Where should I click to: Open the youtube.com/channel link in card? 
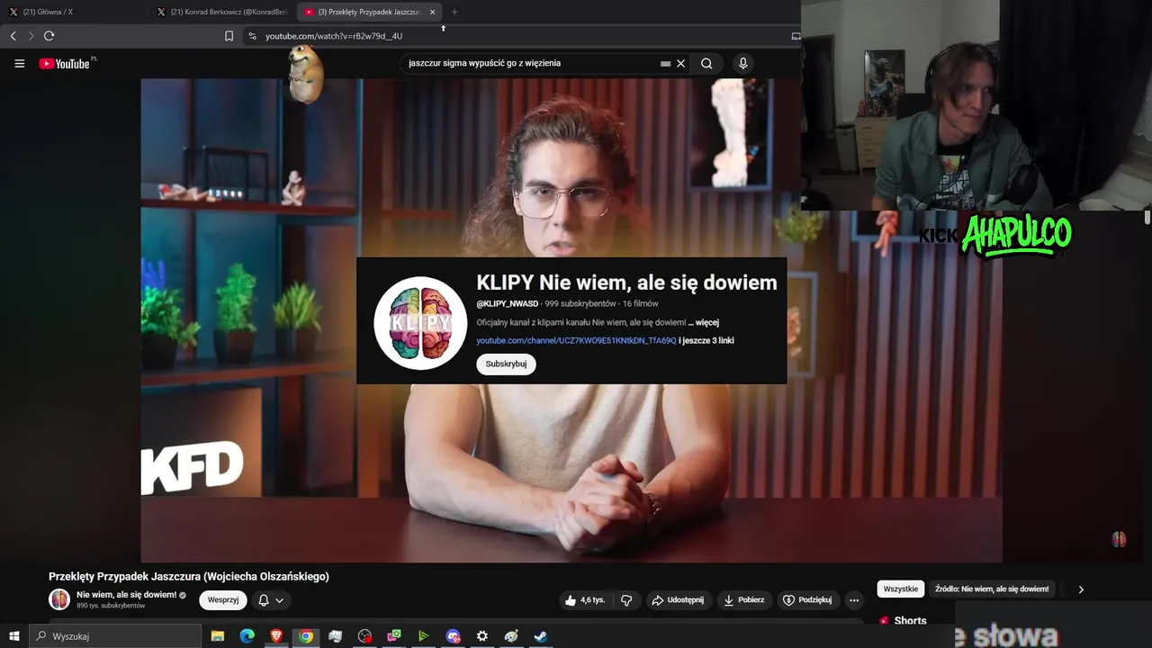[576, 340]
